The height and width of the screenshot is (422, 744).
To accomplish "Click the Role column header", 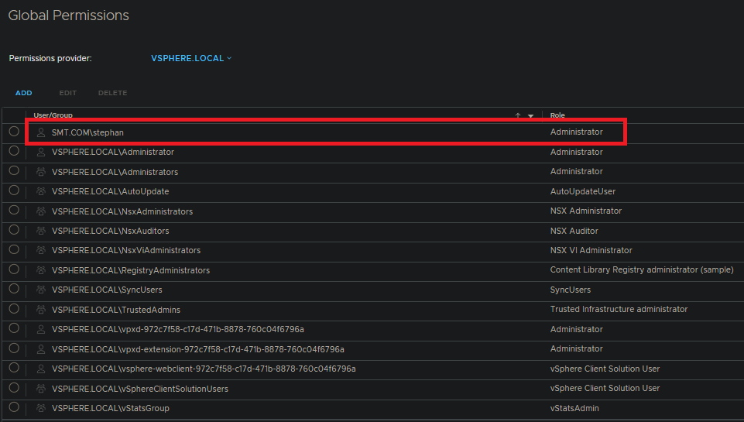I will pyautogui.click(x=557, y=115).
